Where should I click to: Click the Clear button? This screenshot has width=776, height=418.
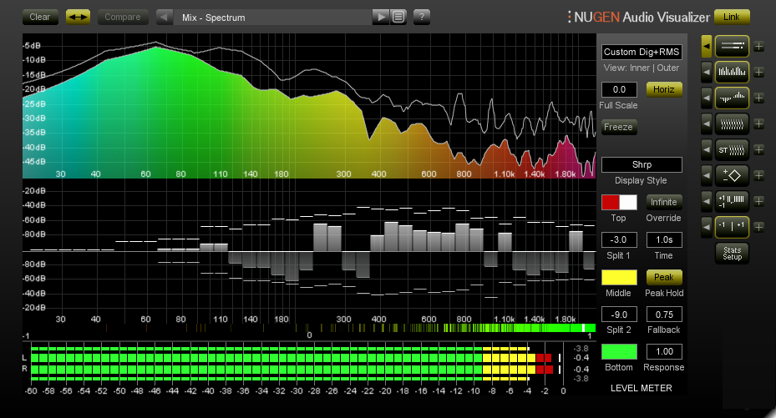[40, 17]
